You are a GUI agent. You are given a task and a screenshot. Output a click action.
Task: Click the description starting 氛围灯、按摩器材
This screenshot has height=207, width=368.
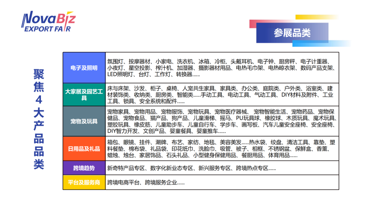(221, 68)
